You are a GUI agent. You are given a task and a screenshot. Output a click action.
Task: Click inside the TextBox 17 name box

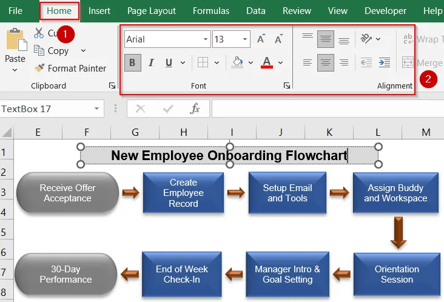[46, 109]
